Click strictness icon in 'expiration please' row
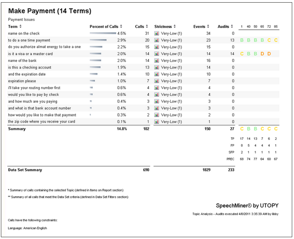 157,81
